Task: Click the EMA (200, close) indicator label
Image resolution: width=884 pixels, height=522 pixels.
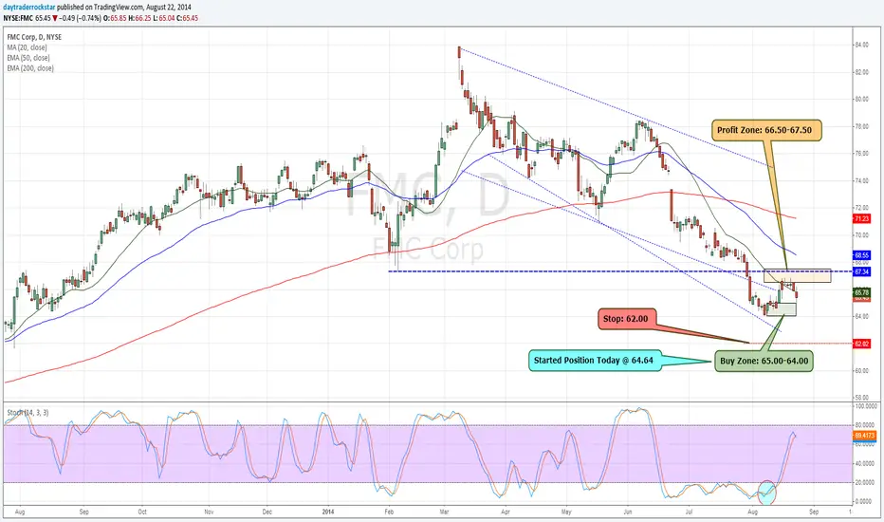Action: 30,68
